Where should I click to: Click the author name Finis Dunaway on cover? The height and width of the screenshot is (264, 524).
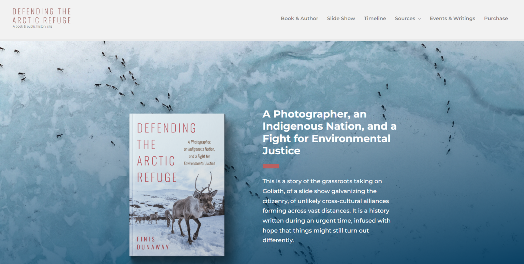pos(153,243)
